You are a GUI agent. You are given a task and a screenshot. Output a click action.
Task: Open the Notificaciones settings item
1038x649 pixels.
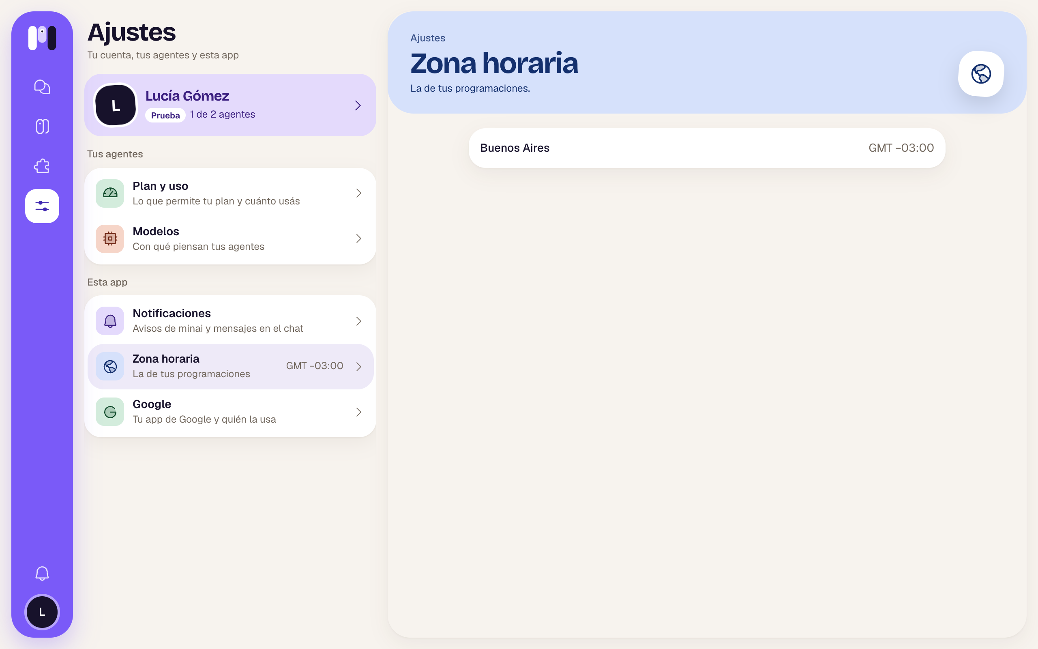pos(230,320)
